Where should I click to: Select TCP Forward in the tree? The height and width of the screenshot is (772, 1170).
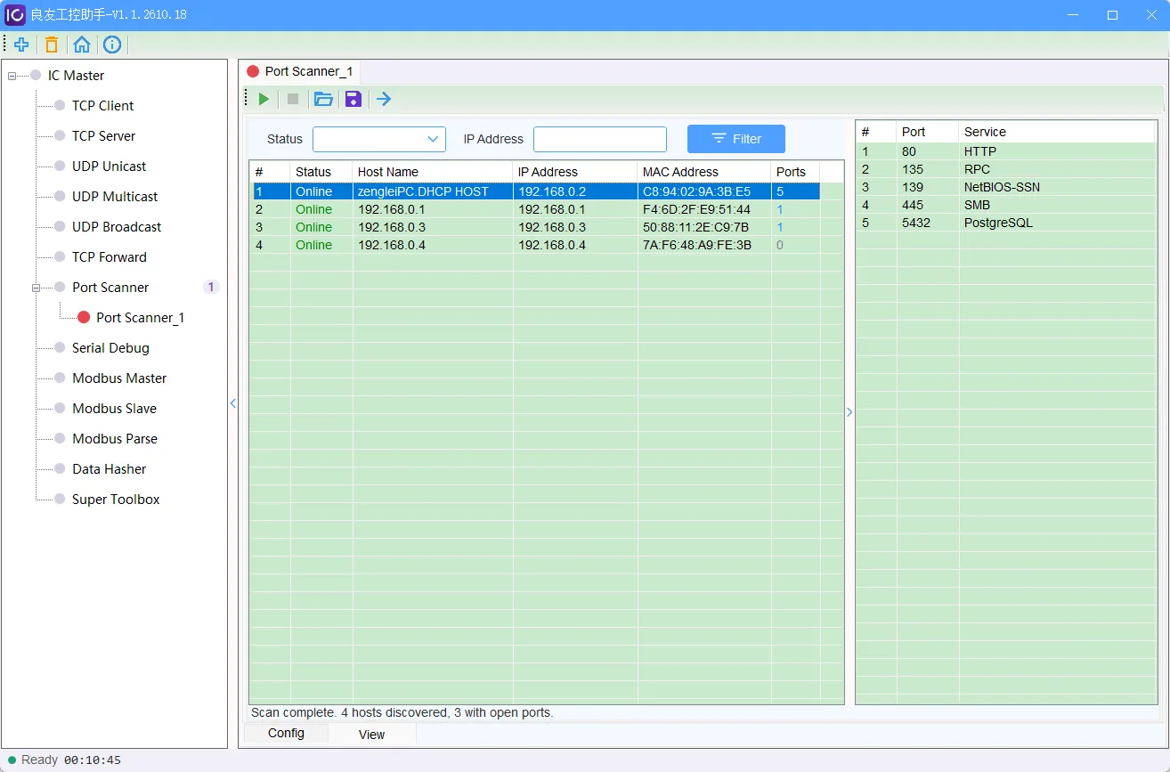pos(109,257)
